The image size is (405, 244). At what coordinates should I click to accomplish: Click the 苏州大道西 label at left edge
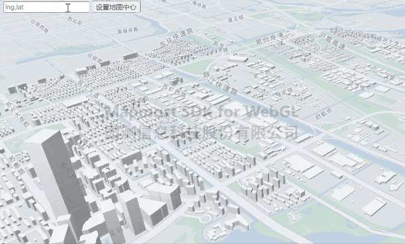[x=18, y=115]
